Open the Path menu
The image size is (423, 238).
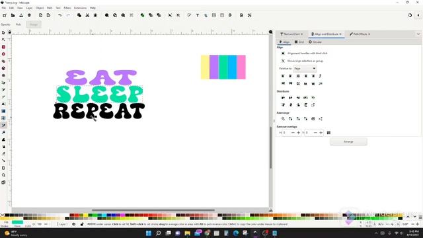[x=50, y=8]
